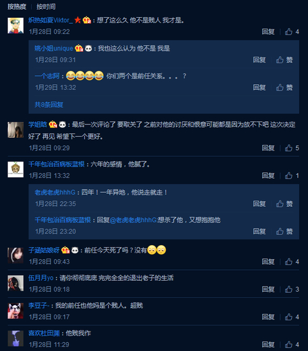Screen dimensions: 308x351
Task: Like 千年包治百病板蓝根's comment about 六年的感情
Action: (x=291, y=175)
